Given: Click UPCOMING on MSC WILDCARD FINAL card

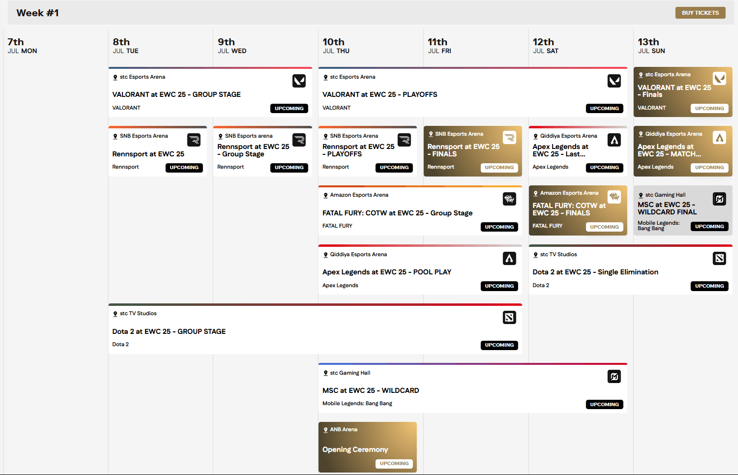Looking at the screenshot, I should pyautogui.click(x=709, y=227).
